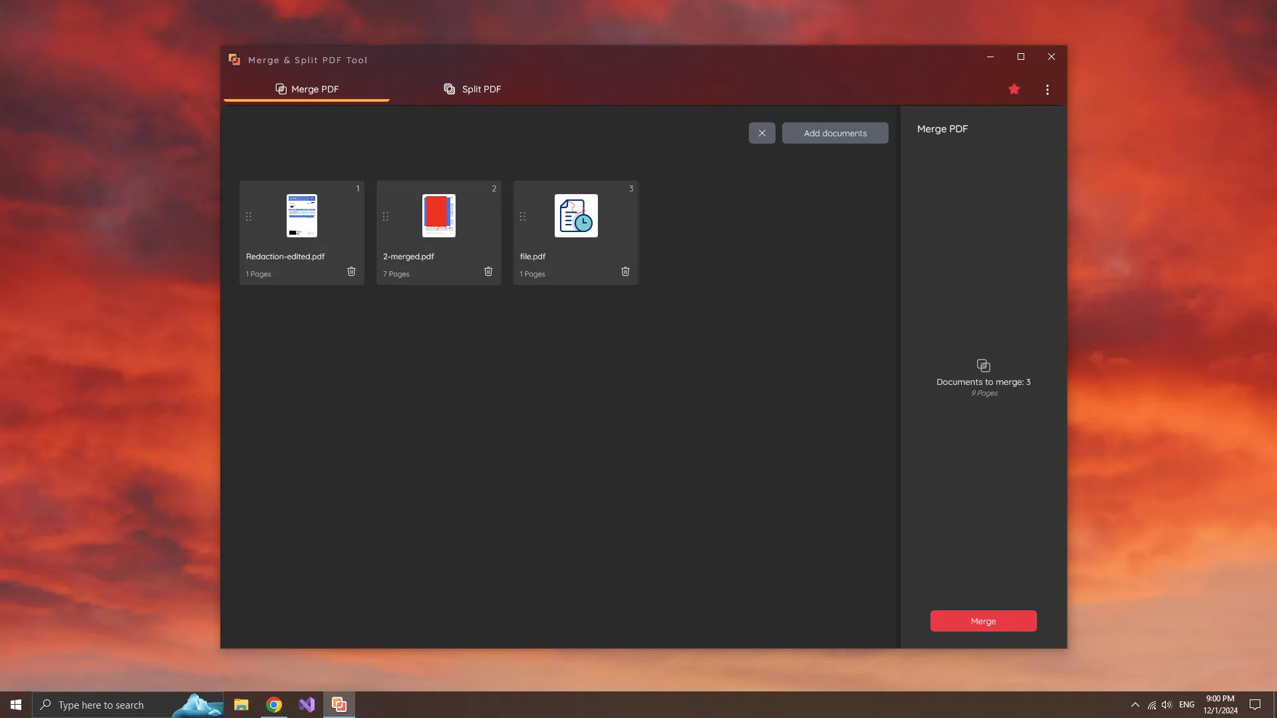Viewport: 1277px width, 718px height.
Task: Switch to the Split PDF tab
Action: pyautogui.click(x=482, y=88)
